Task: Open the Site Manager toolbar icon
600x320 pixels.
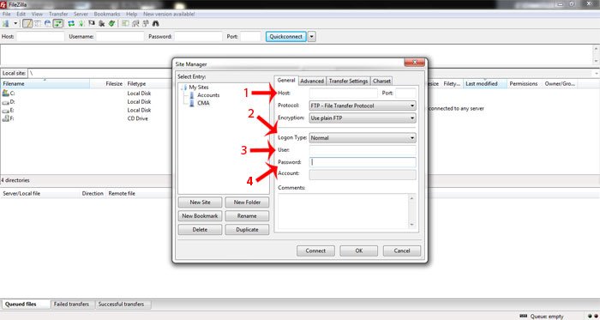Action: pyautogui.click(x=6, y=24)
